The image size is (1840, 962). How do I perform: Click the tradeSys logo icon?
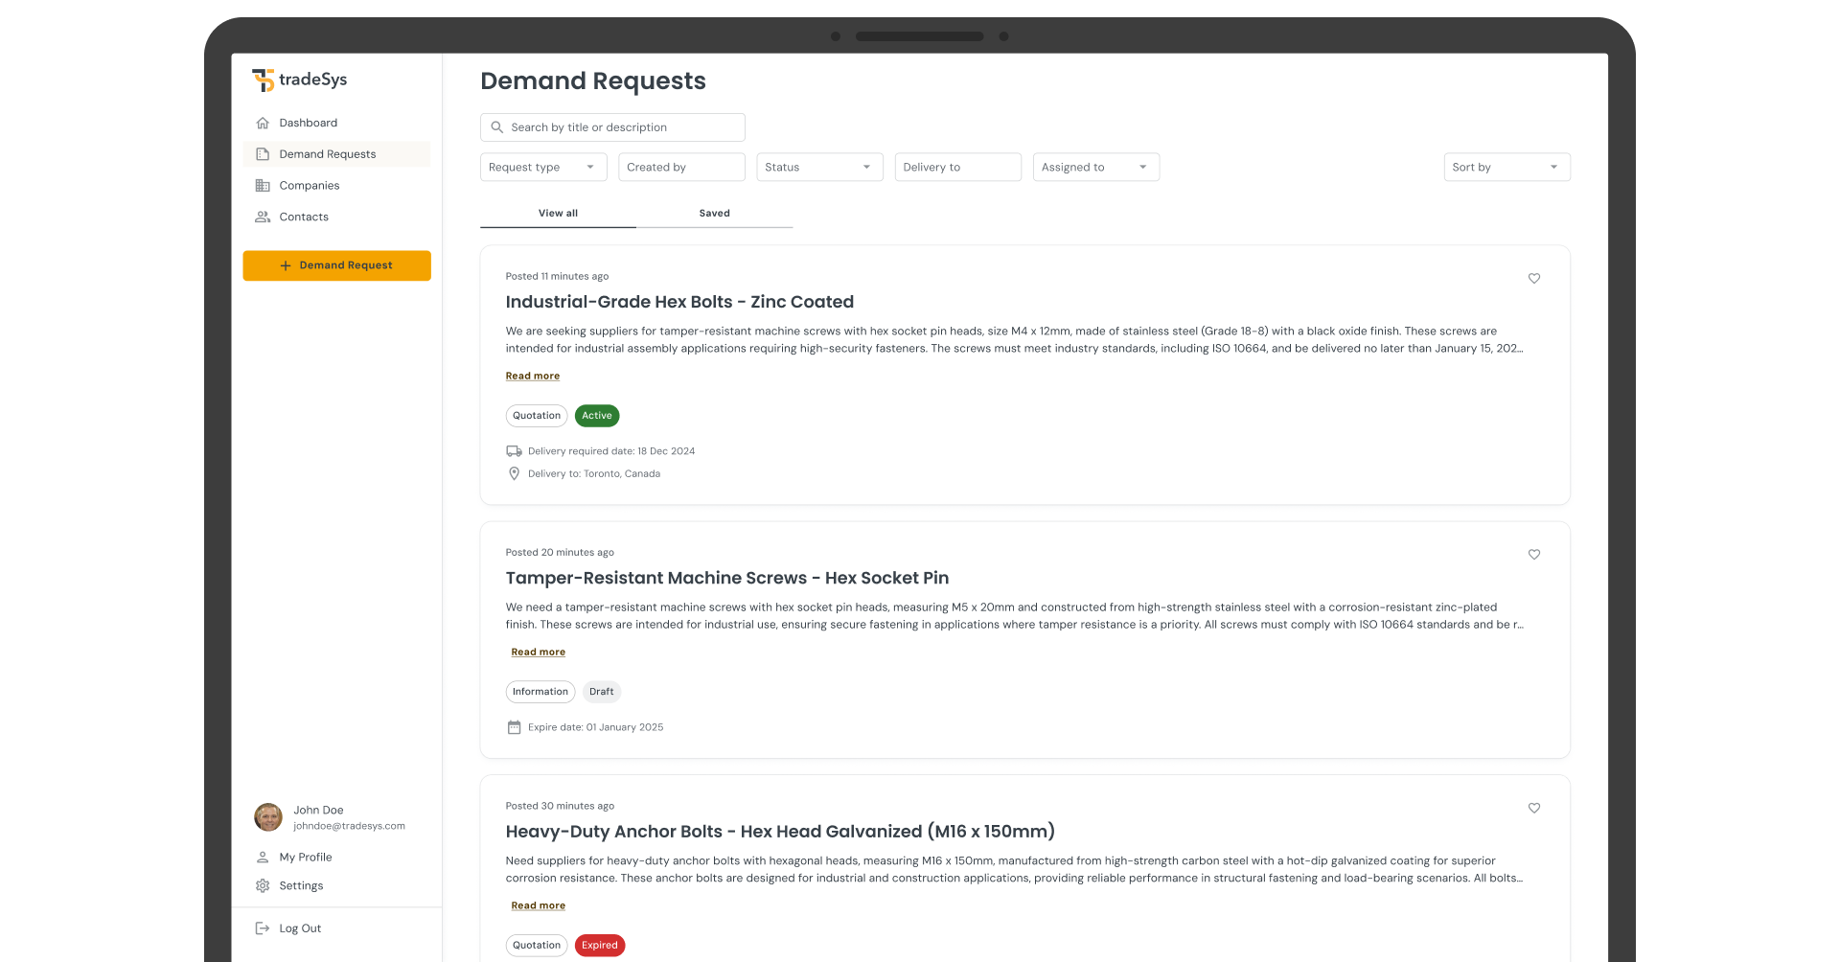click(263, 80)
